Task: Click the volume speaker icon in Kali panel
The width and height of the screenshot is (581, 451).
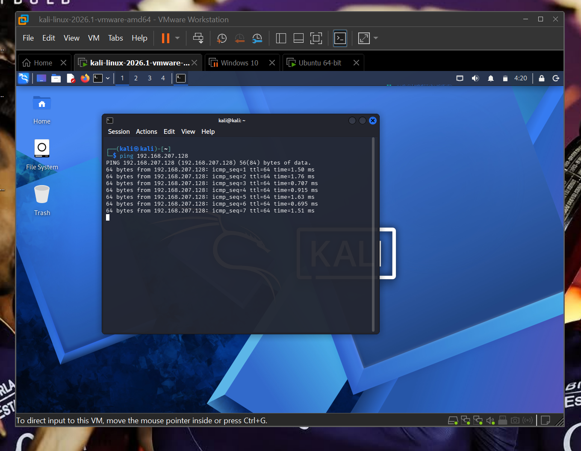Action: [475, 78]
